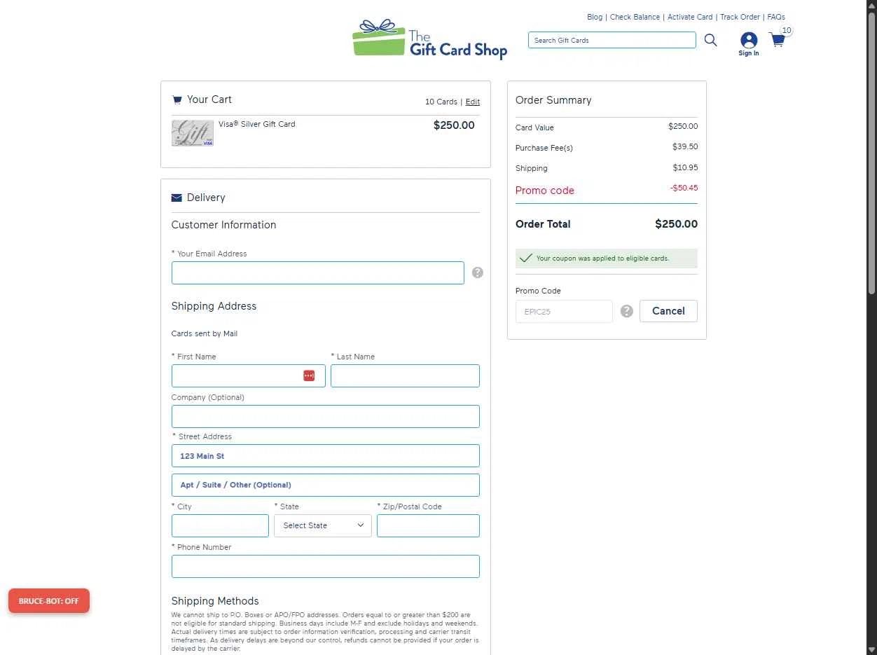
Task: Open the Track Order link
Action: [740, 17]
